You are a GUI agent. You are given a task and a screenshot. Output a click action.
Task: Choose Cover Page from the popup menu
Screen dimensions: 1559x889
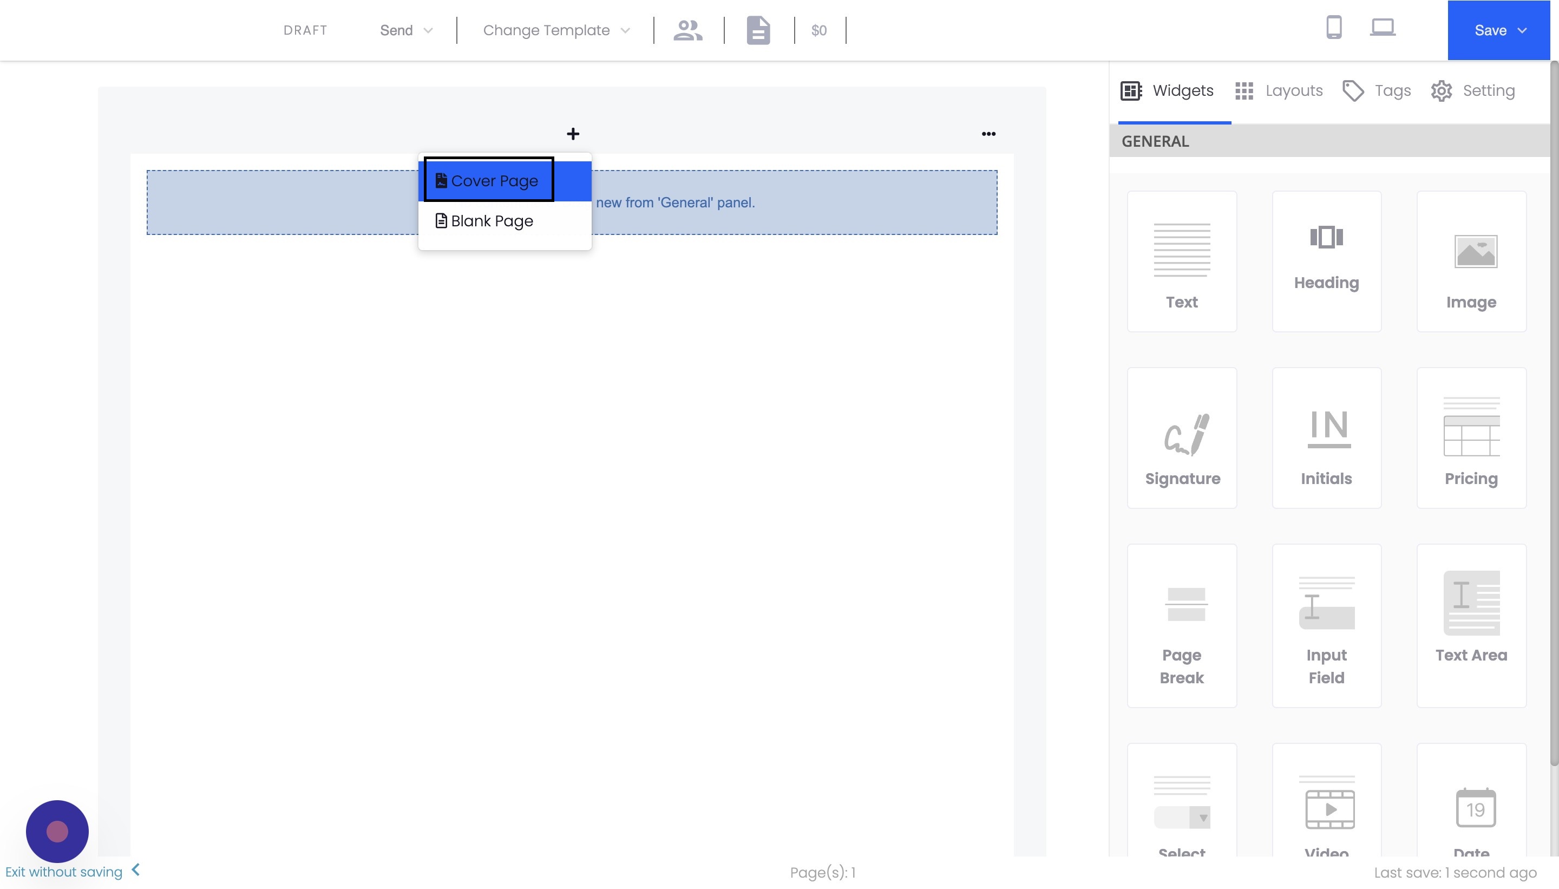click(494, 181)
